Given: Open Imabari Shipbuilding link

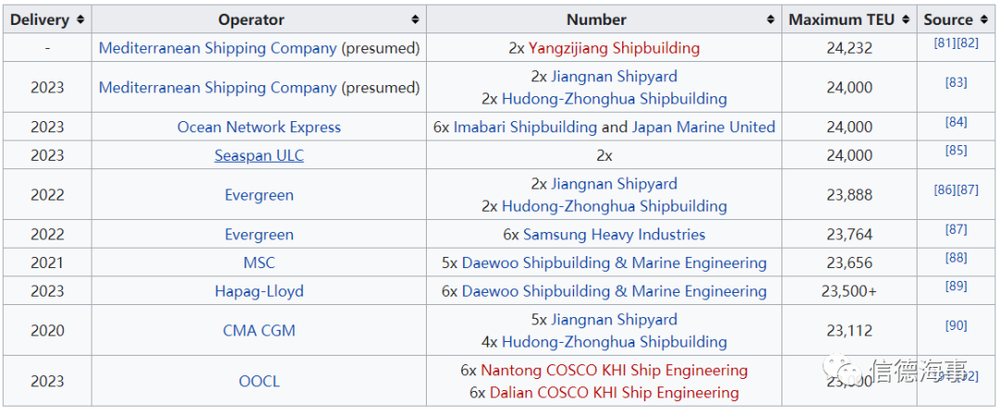Looking at the screenshot, I should (525, 128).
